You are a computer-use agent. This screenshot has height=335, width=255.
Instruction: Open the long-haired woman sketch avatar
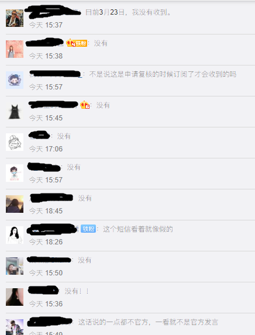click(x=15, y=235)
